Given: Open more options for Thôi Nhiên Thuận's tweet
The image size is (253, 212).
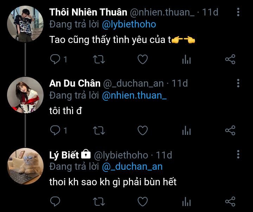Looking at the screenshot, I should tap(238, 12).
